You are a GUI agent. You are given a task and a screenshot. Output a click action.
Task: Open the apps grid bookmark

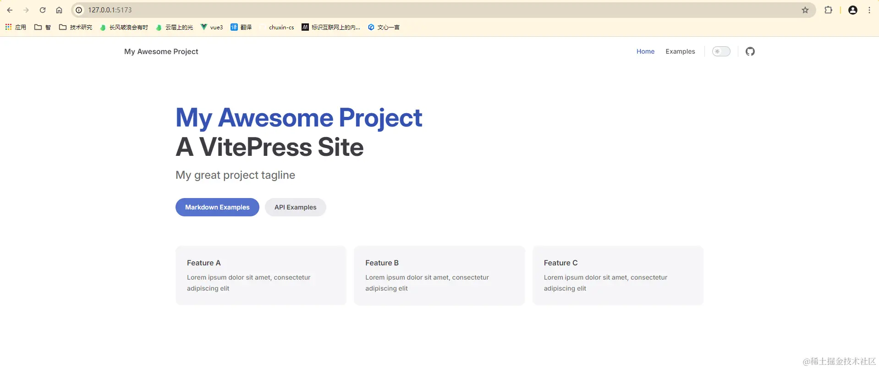[x=16, y=28]
